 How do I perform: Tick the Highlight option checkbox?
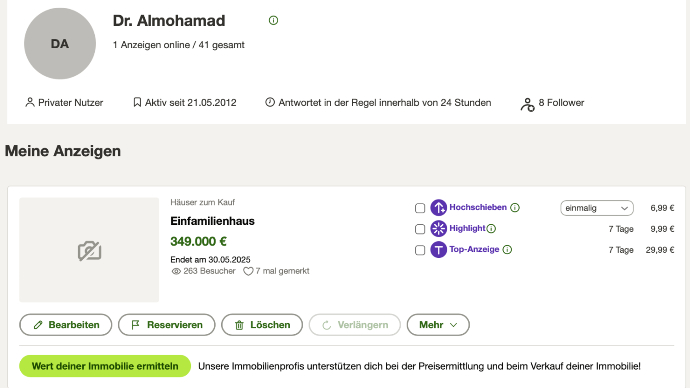(420, 229)
